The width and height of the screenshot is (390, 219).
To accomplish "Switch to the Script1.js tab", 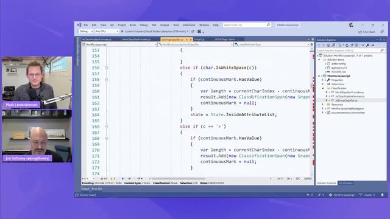I will (x=199, y=40).
